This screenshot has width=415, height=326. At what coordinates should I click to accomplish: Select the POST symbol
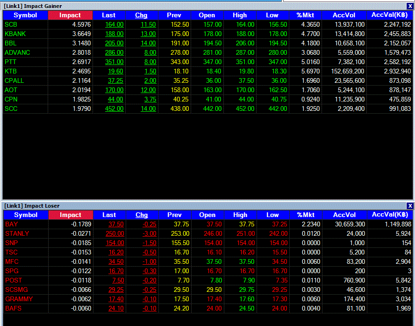click(x=14, y=280)
